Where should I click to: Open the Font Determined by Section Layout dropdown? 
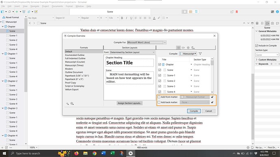click(x=132, y=52)
